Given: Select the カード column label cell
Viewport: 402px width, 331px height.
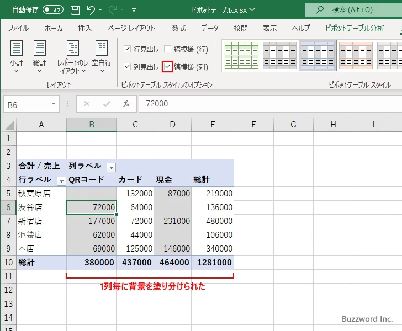Looking at the screenshot, I should click(x=135, y=180).
